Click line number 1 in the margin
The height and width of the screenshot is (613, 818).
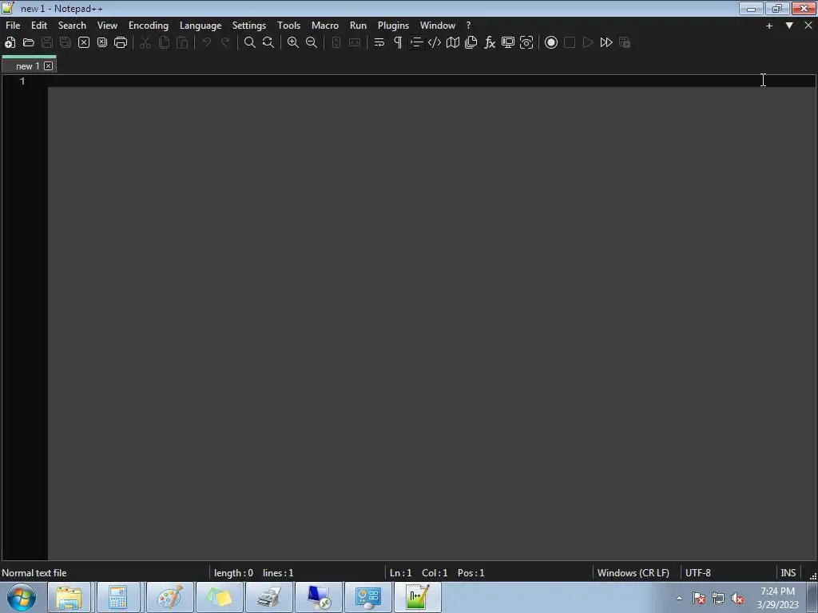(x=22, y=81)
